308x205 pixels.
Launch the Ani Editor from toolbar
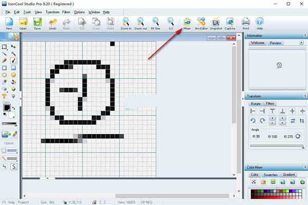[x=201, y=24]
